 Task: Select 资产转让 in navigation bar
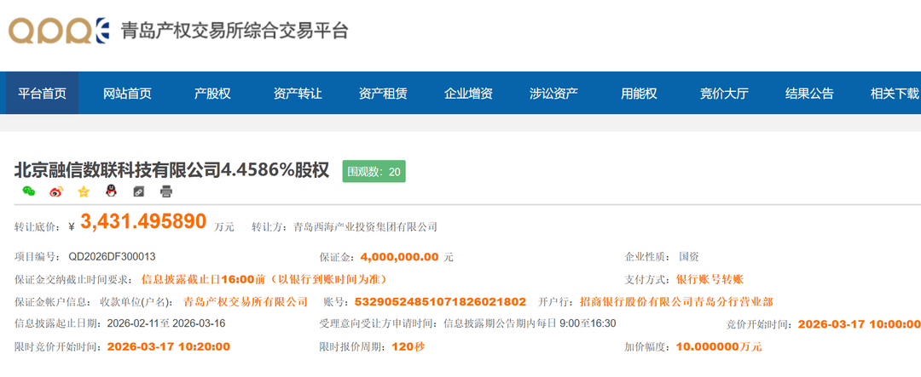click(x=298, y=94)
